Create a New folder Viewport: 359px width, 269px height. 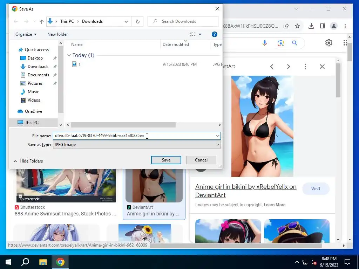(57, 34)
